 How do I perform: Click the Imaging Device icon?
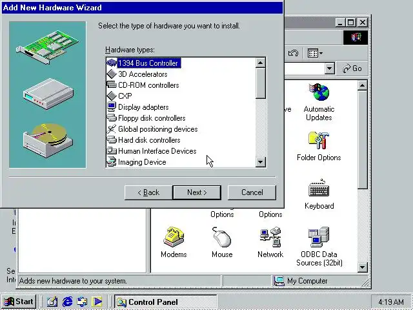pyautogui.click(x=112, y=161)
